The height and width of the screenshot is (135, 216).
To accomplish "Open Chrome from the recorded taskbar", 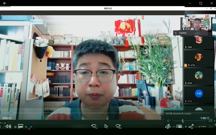I will tap(26, 127).
